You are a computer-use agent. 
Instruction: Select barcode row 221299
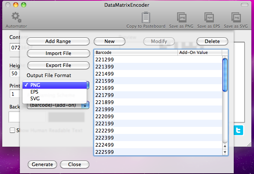pyautogui.click(x=158, y=59)
